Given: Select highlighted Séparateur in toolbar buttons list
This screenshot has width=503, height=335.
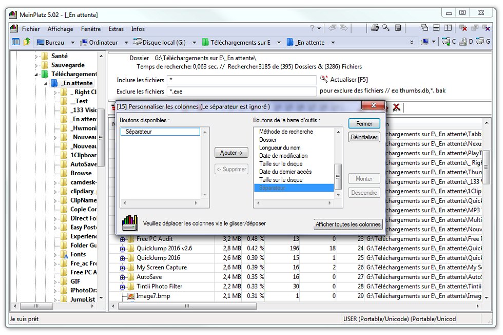Looking at the screenshot, I should [294, 188].
